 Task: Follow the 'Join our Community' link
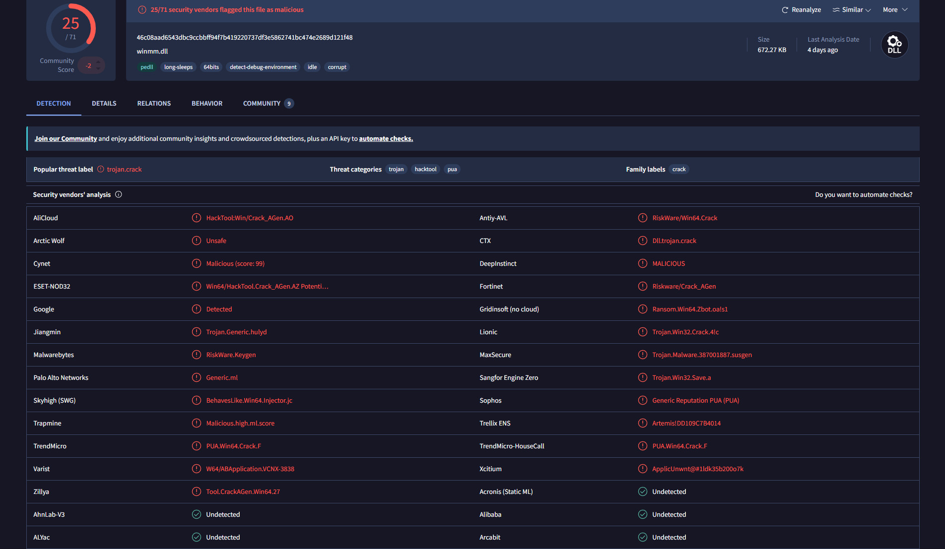pos(66,138)
